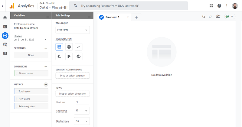Select the New users metric
242x127 pixels.
click(x=31, y=99)
